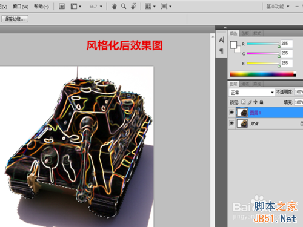303x227 pixels.
Task: Hide the 背景 layer eye icon
Action: (231, 123)
